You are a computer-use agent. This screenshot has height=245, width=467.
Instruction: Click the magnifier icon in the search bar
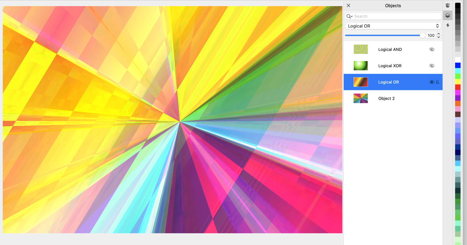[348, 16]
